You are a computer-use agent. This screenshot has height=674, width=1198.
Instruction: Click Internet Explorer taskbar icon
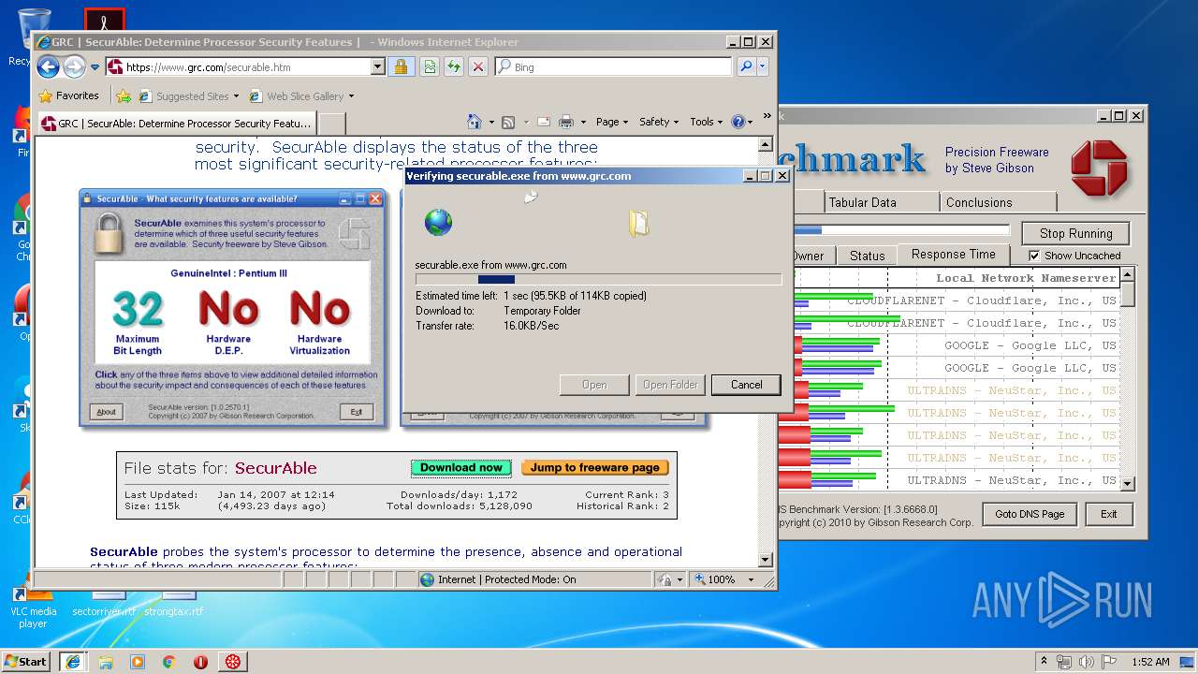coord(73,661)
